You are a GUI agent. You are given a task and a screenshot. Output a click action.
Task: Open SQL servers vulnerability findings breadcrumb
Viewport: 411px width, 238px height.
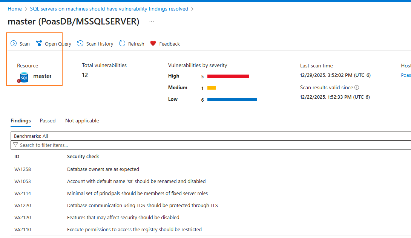[109, 9]
